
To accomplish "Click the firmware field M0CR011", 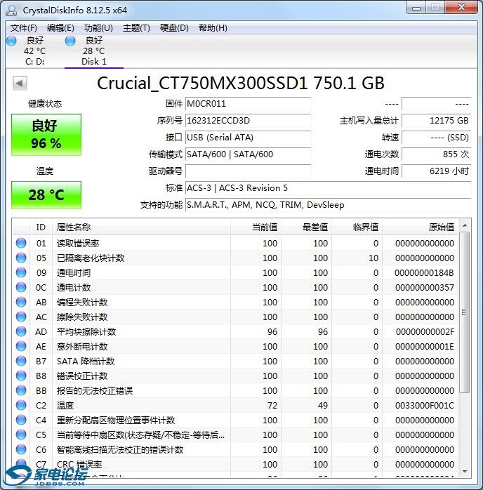I will tap(248, 104).
